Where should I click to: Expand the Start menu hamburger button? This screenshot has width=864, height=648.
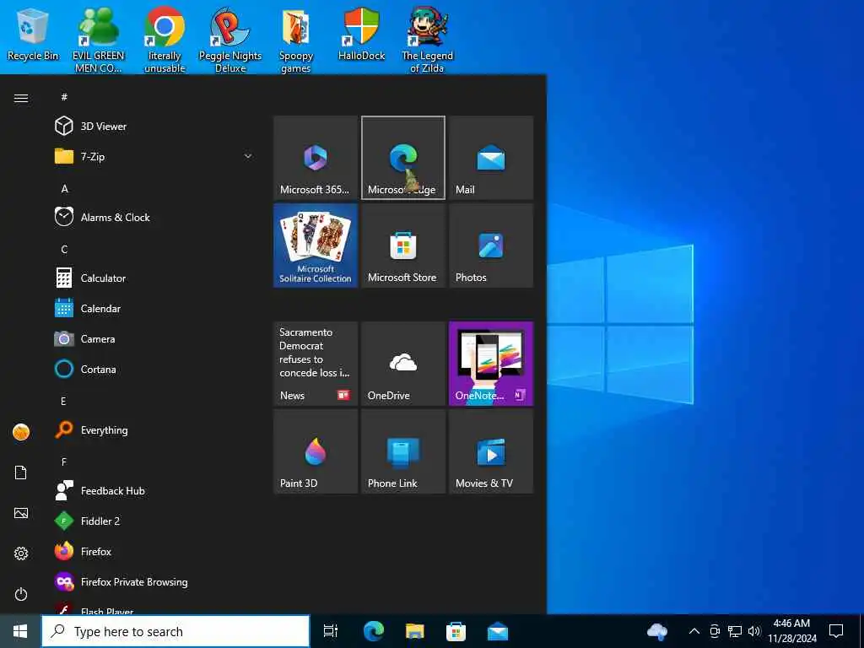[21, 98]
